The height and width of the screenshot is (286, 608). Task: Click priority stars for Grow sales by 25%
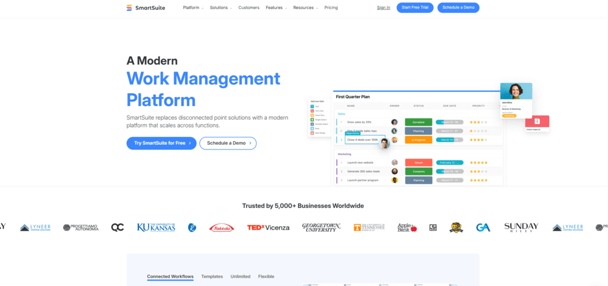tap(479, 122)
